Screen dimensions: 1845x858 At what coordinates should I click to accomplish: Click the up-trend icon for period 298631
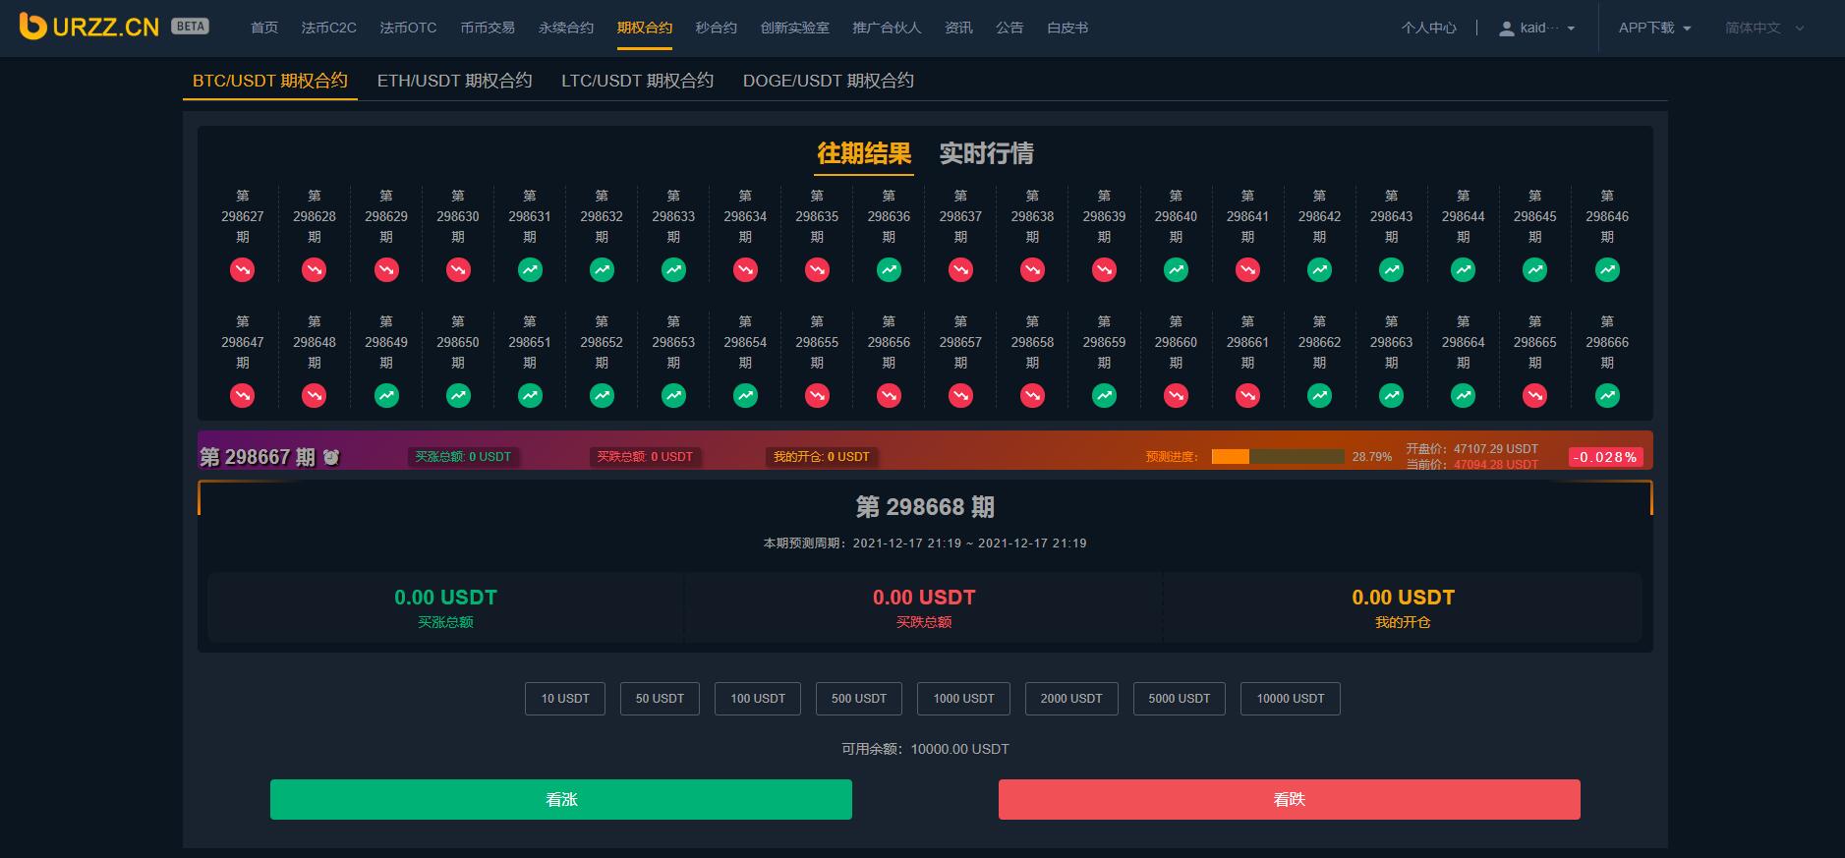[x=530, y=269]
